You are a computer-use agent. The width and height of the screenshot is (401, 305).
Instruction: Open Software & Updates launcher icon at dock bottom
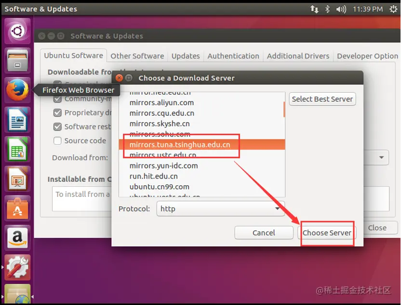[17, 294]
